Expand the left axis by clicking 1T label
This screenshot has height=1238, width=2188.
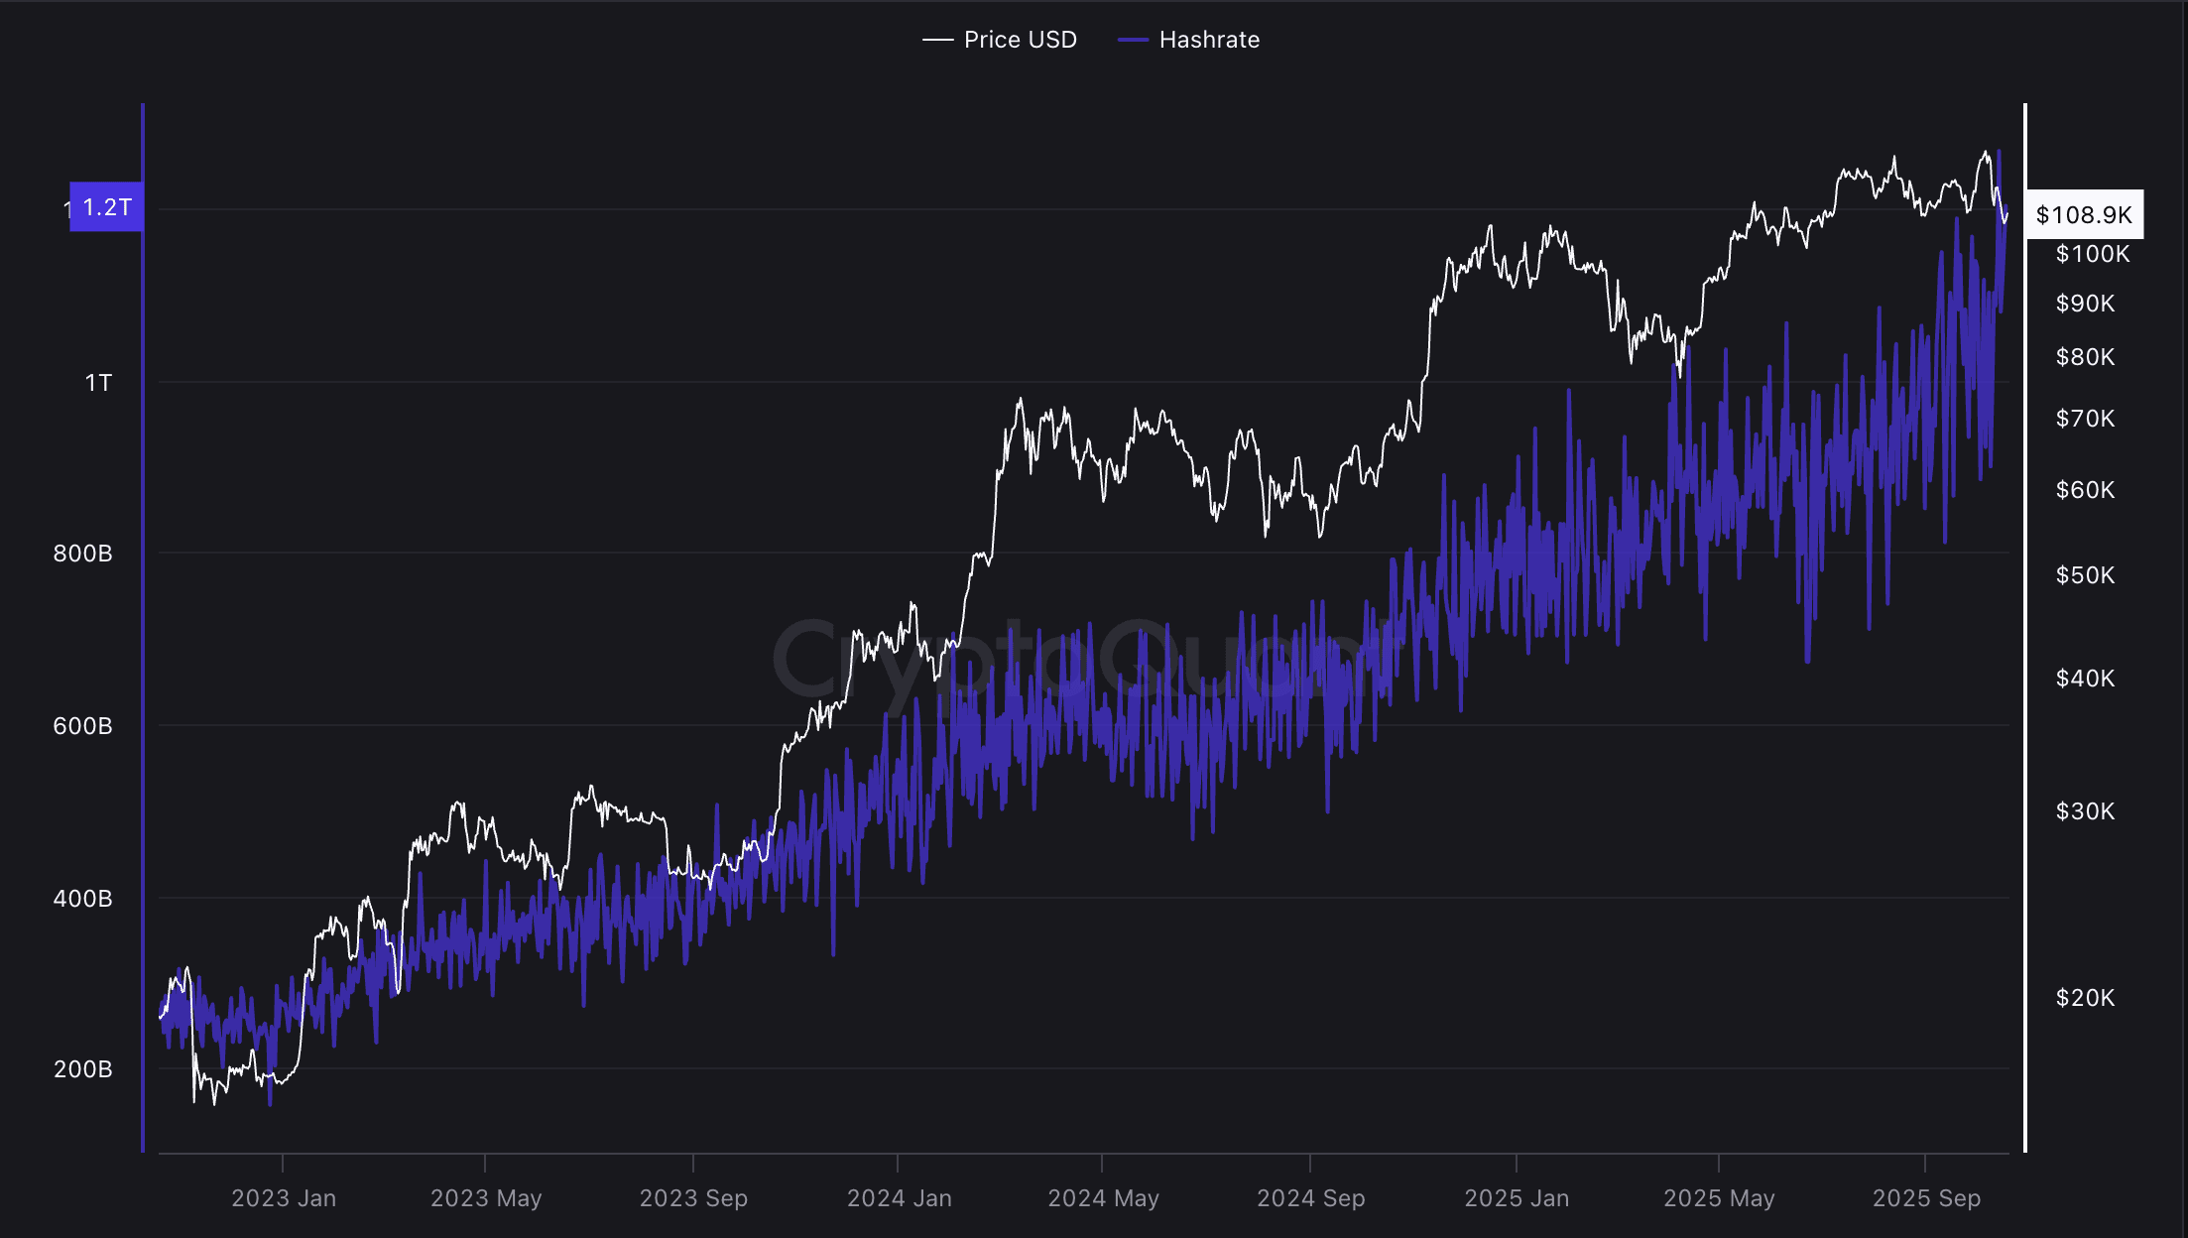100,381
